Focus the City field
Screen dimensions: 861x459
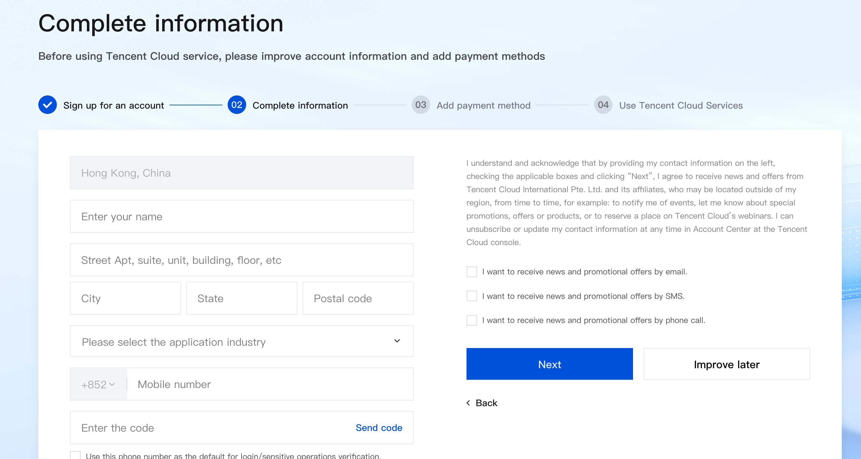125,298
